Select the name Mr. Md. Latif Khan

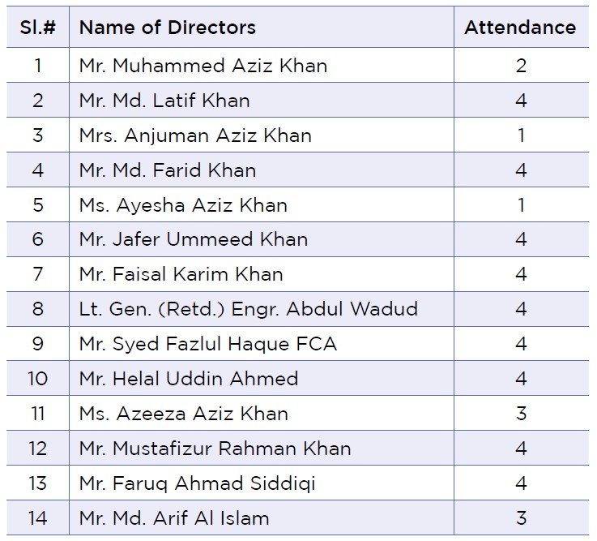[x=164, y=101]
